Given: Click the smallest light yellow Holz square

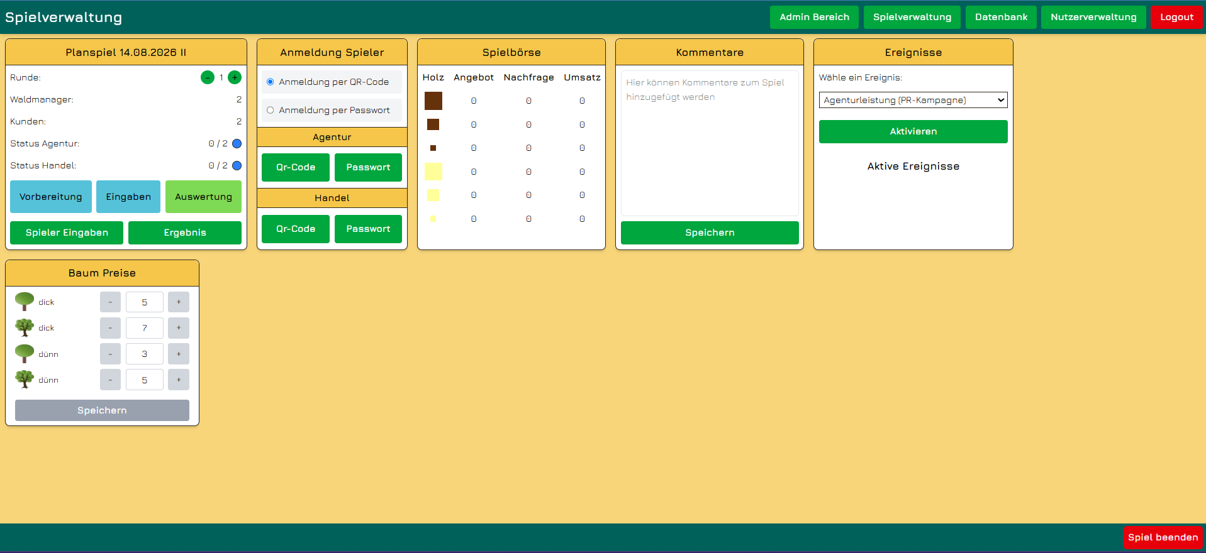Looking at the screenshot, I should tap(433, 219).
